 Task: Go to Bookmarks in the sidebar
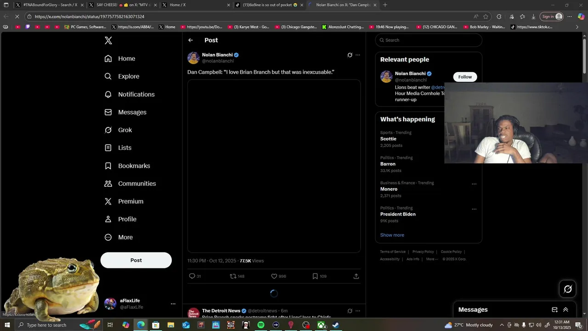(x=127, y=165)
